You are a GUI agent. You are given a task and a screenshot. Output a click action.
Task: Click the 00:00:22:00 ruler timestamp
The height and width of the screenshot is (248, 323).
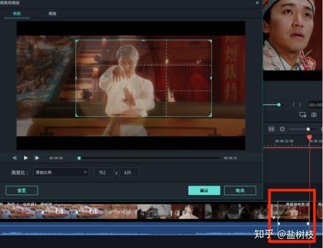284,141
